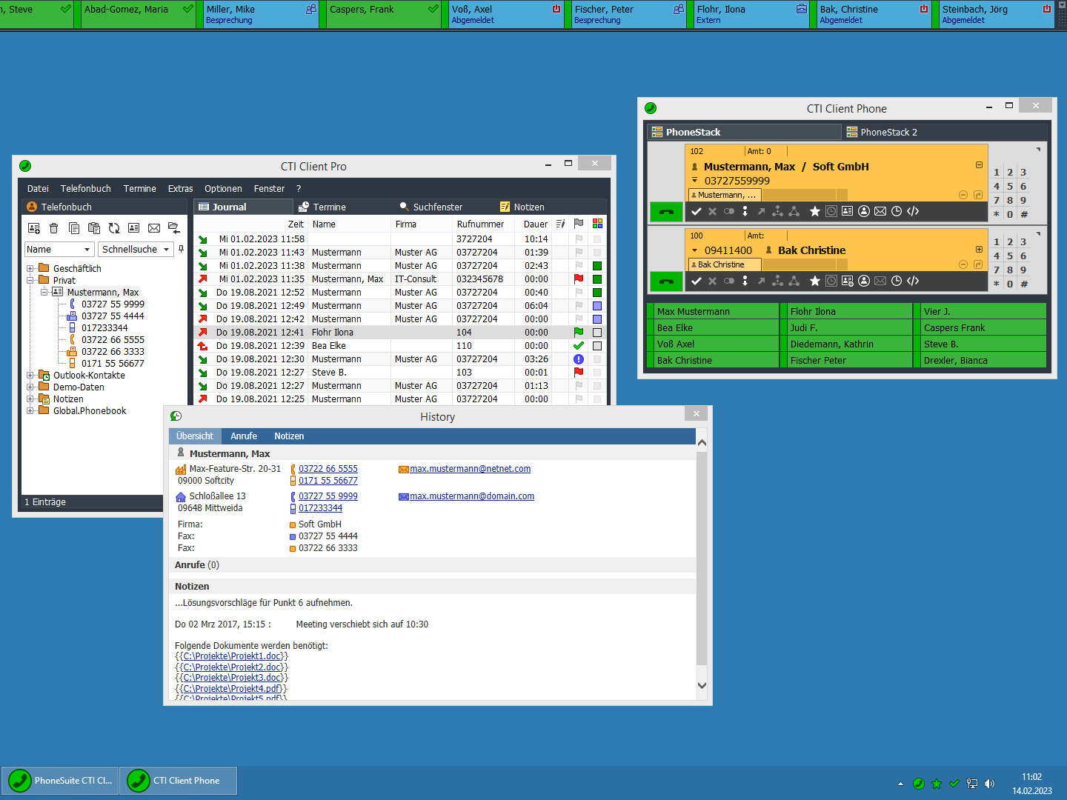Hang up the call with Mustermann, Max
This screenshot has height=800, width=1067.
(x=666, y=212)
